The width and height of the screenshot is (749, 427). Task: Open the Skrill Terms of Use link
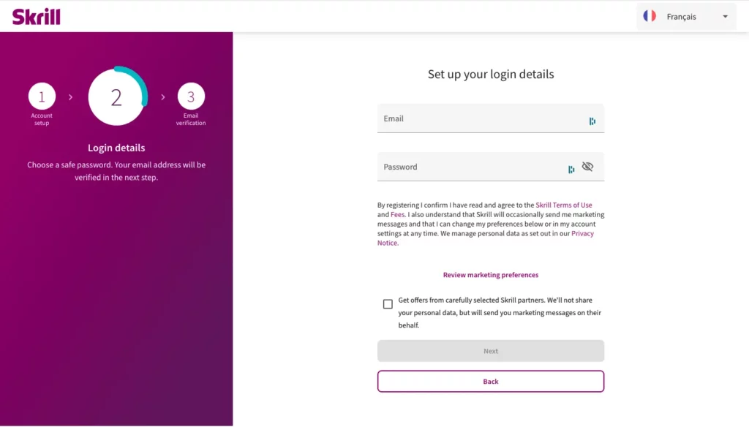tap(564, 205)
